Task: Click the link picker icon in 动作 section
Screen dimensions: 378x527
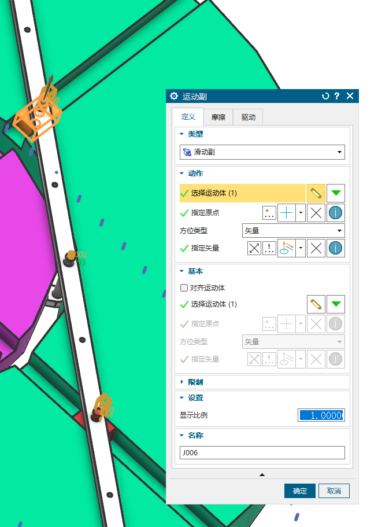Action: tap(315, 193)
